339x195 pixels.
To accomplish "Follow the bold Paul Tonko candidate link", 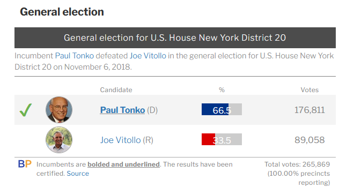I will pyautogui.click(x=122, y=110).
